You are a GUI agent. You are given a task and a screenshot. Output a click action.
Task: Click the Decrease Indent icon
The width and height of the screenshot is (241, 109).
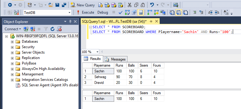(210, 12)
